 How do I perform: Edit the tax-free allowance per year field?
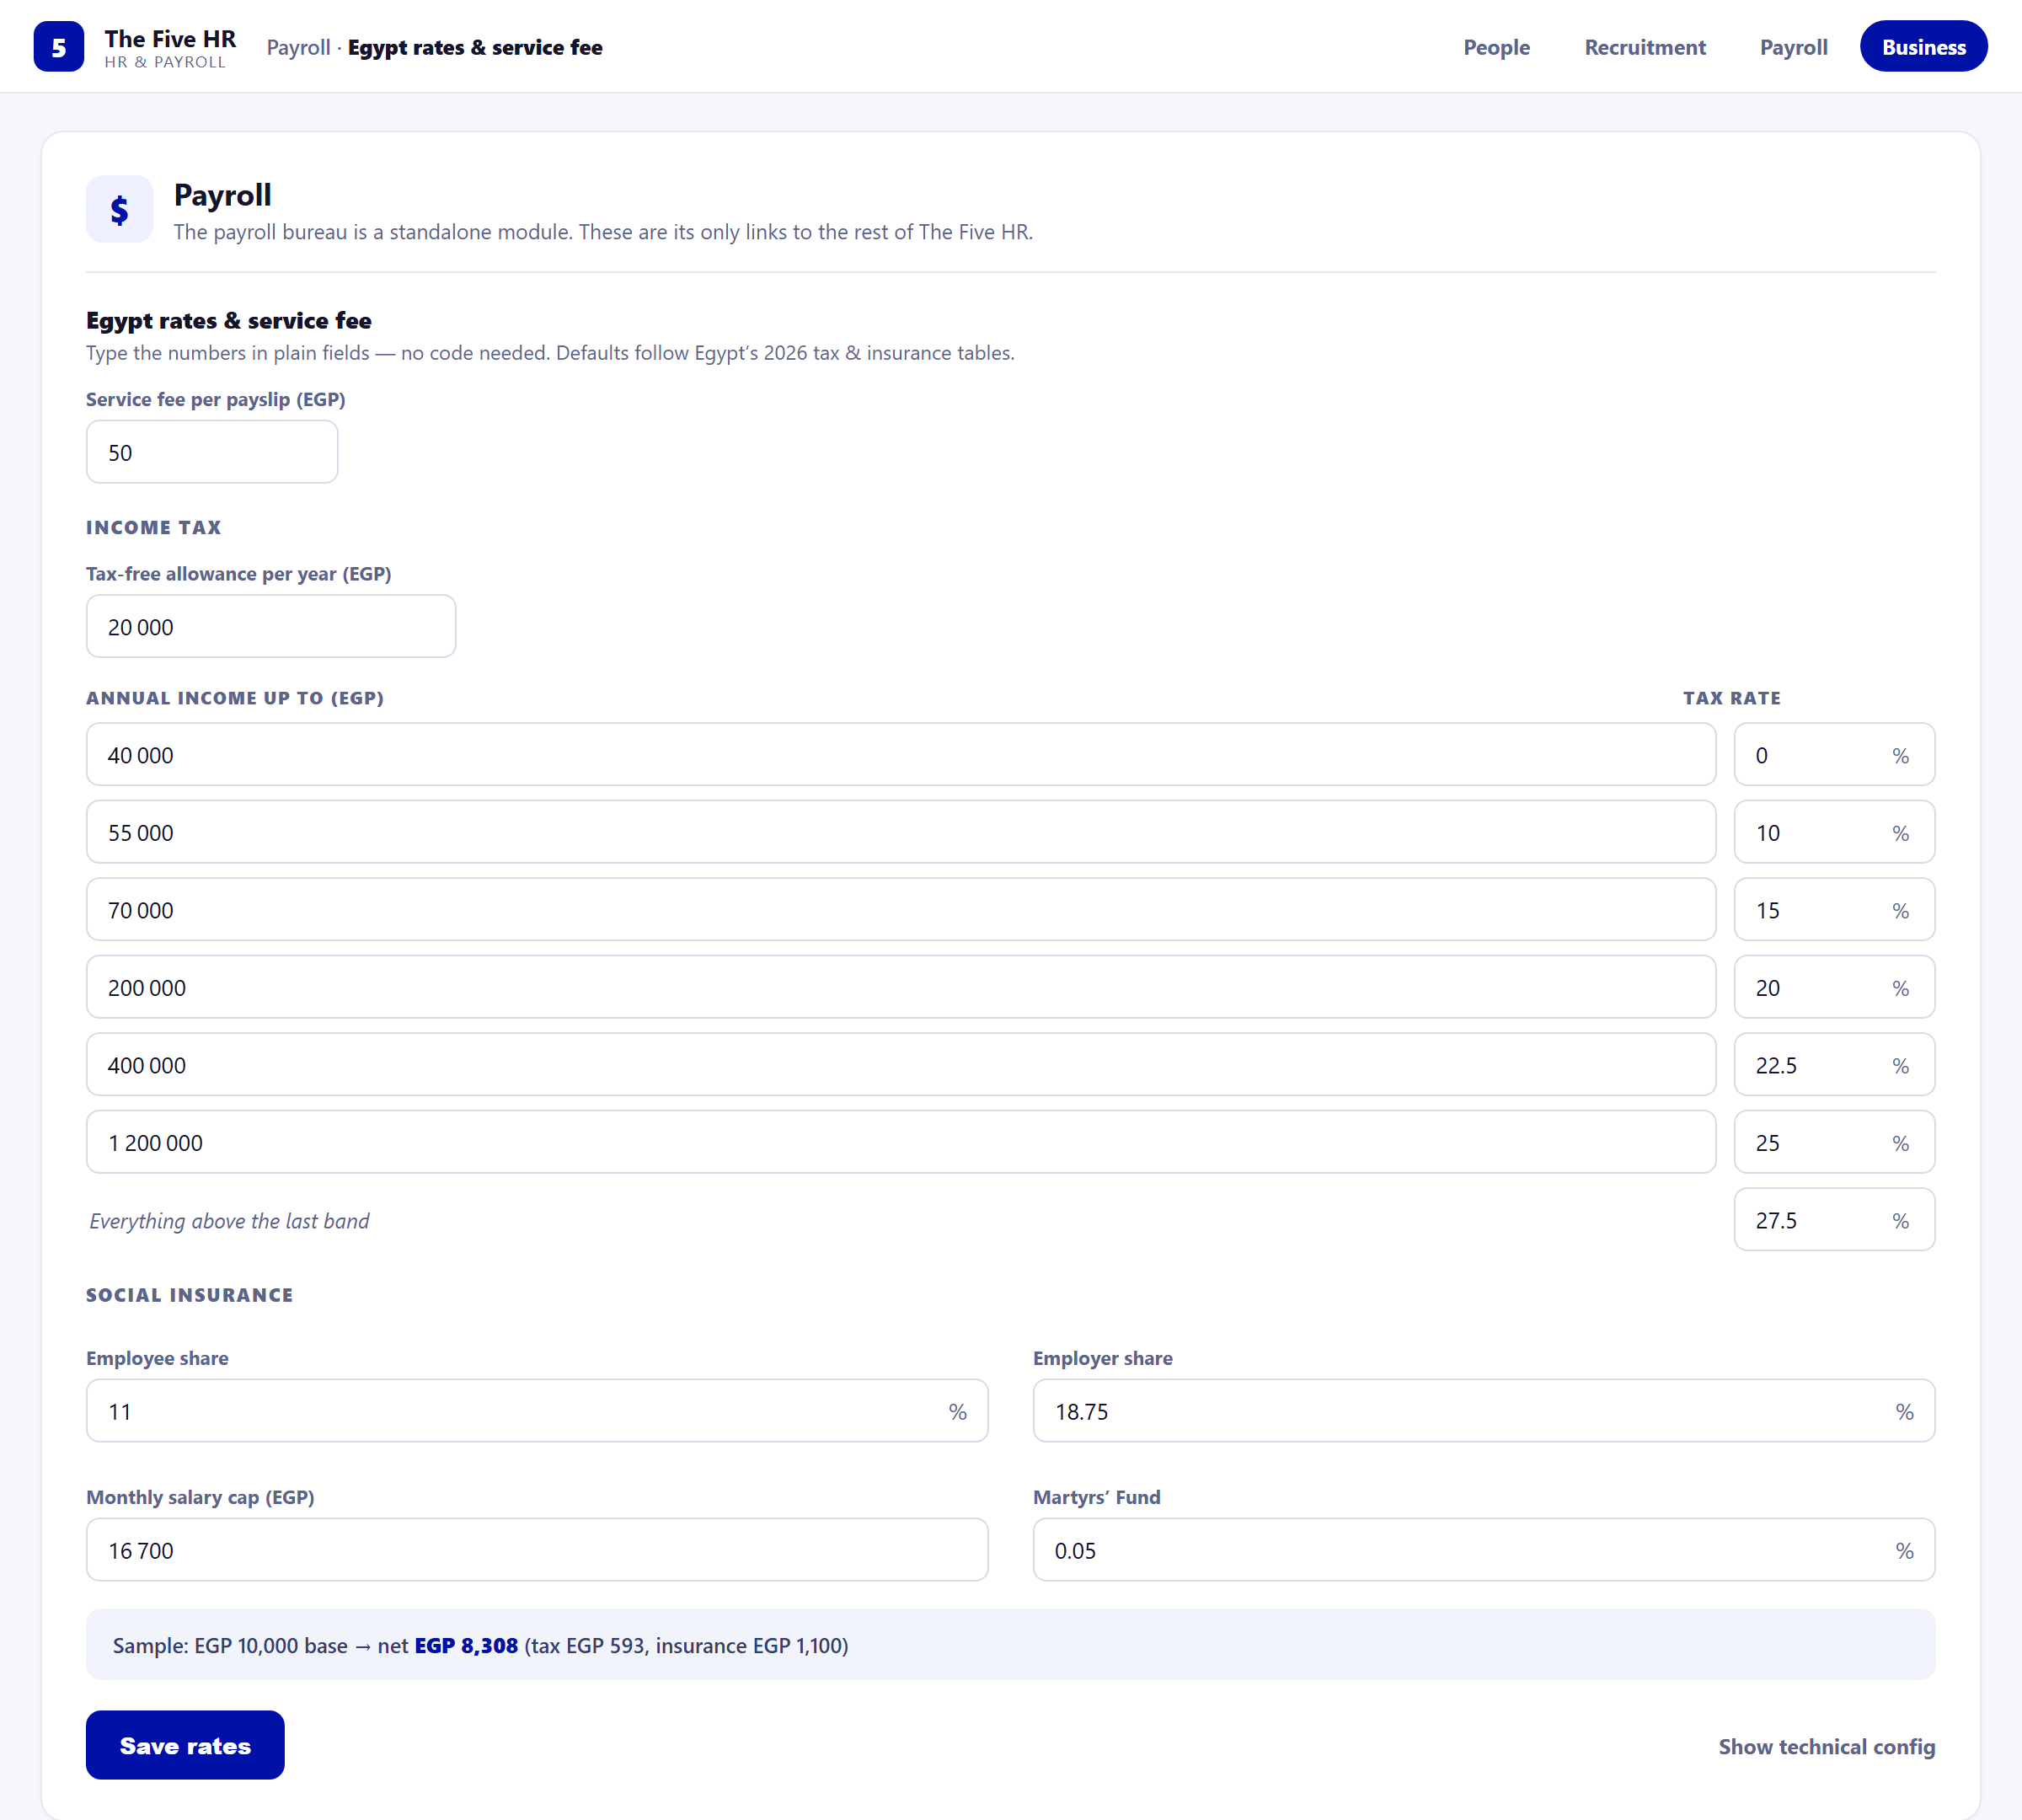[x=271, y=627]
